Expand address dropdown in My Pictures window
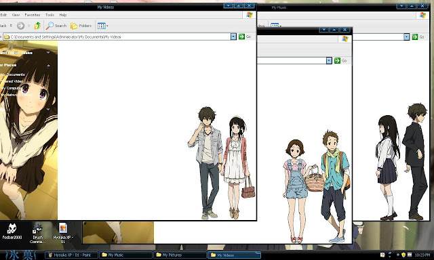This screenshot has height=260, width=434. (x=329, y=60)
